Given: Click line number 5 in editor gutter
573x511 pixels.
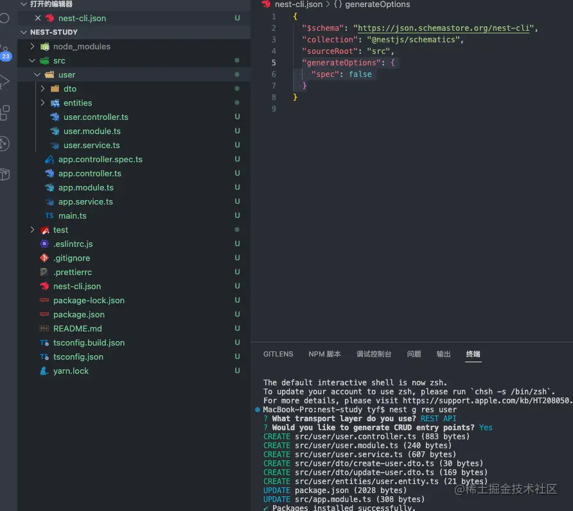Looking at the screenshot, I should click(x=274, y=63).
